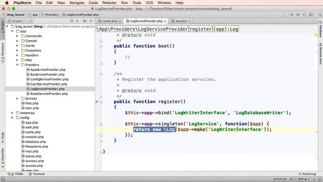Viewport: 323px width, 182px height.
Task: Click the UTF-8 encoding selector
Action: click(304, 179)
